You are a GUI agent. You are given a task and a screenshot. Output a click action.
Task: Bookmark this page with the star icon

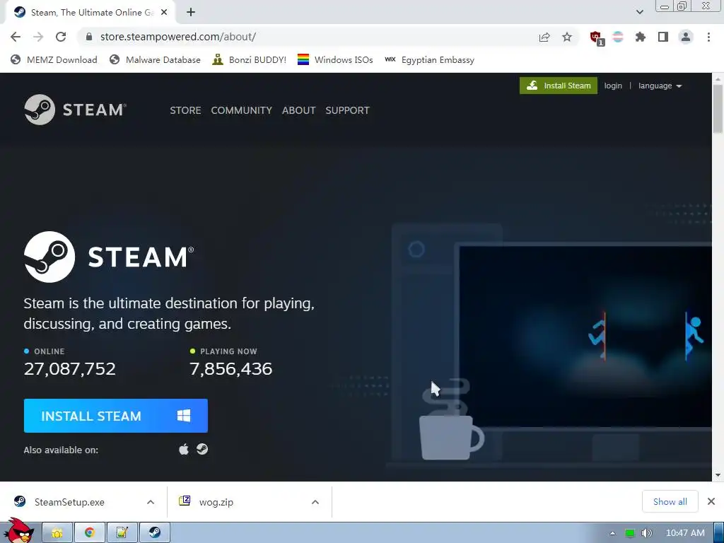point(567,37)
